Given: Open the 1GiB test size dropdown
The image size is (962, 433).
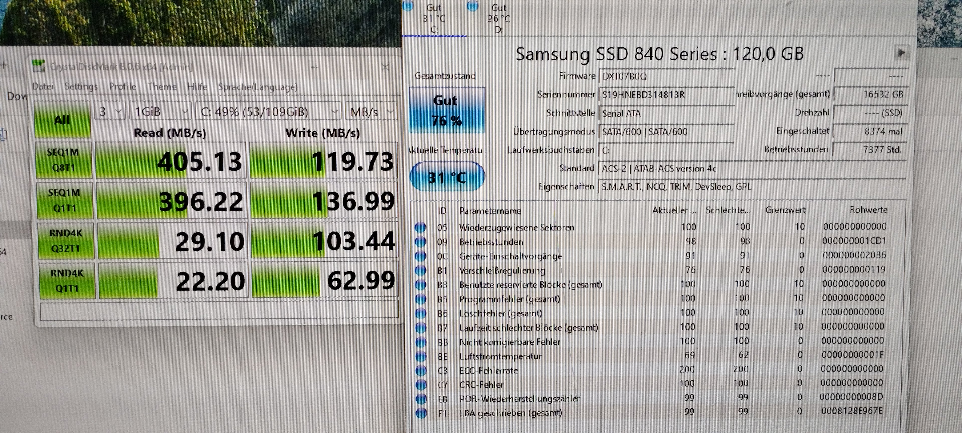Looking at the screenshot, I should click(x=160, y=111).
